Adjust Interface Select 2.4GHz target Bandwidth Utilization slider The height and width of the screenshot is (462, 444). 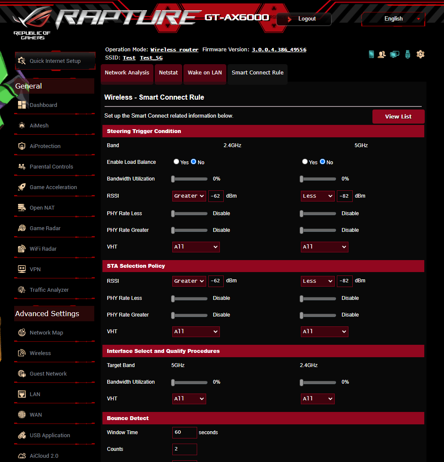tap(318, 382)
